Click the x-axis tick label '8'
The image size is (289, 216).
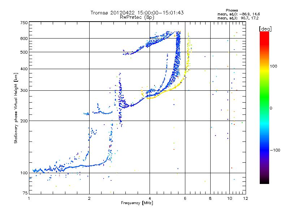(x=210, y=198)
